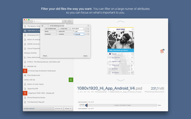Screen dimensions: 191x119
Task: Click the date field showing 2017
Action: pos(77,29)
